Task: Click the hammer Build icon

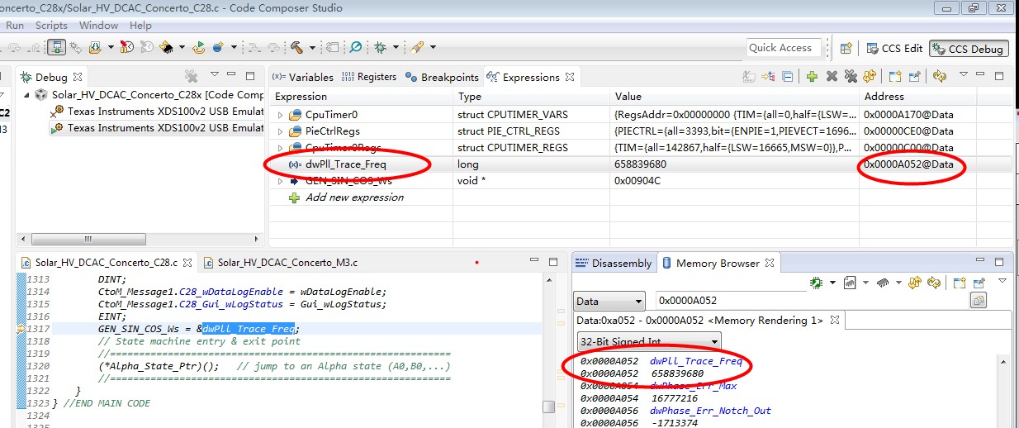Action: (x=295, y=47)
